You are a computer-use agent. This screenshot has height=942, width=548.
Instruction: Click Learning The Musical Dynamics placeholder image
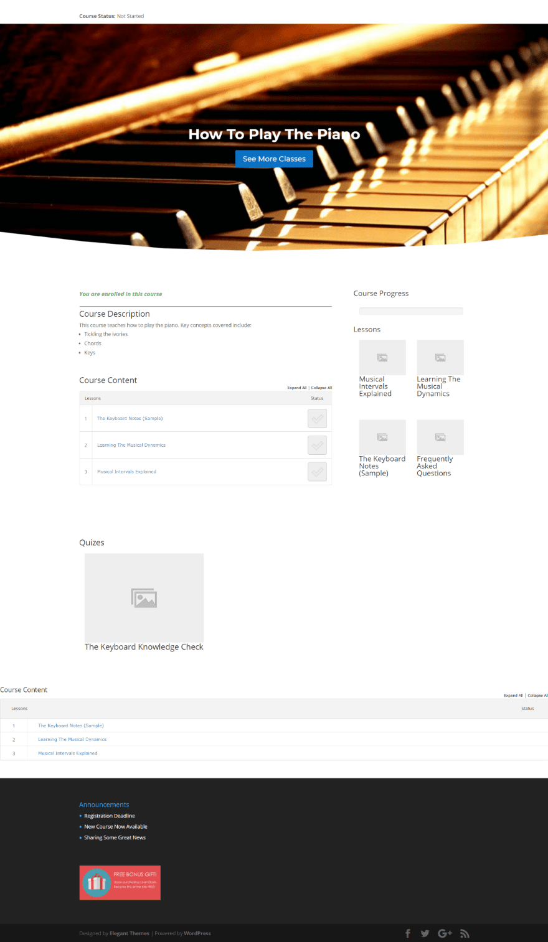(x=440, y=357)
